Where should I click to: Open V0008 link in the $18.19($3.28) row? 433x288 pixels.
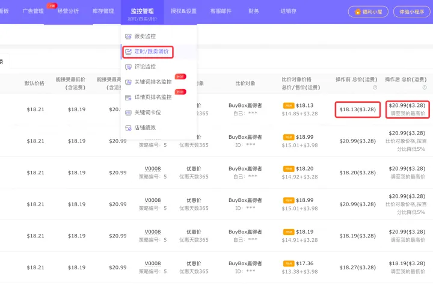[x=153, y=232]
